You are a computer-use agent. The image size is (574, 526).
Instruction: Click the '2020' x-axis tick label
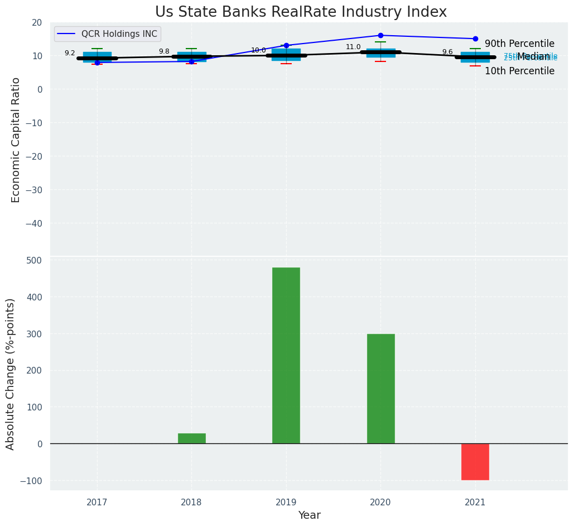tap(380, 502)
